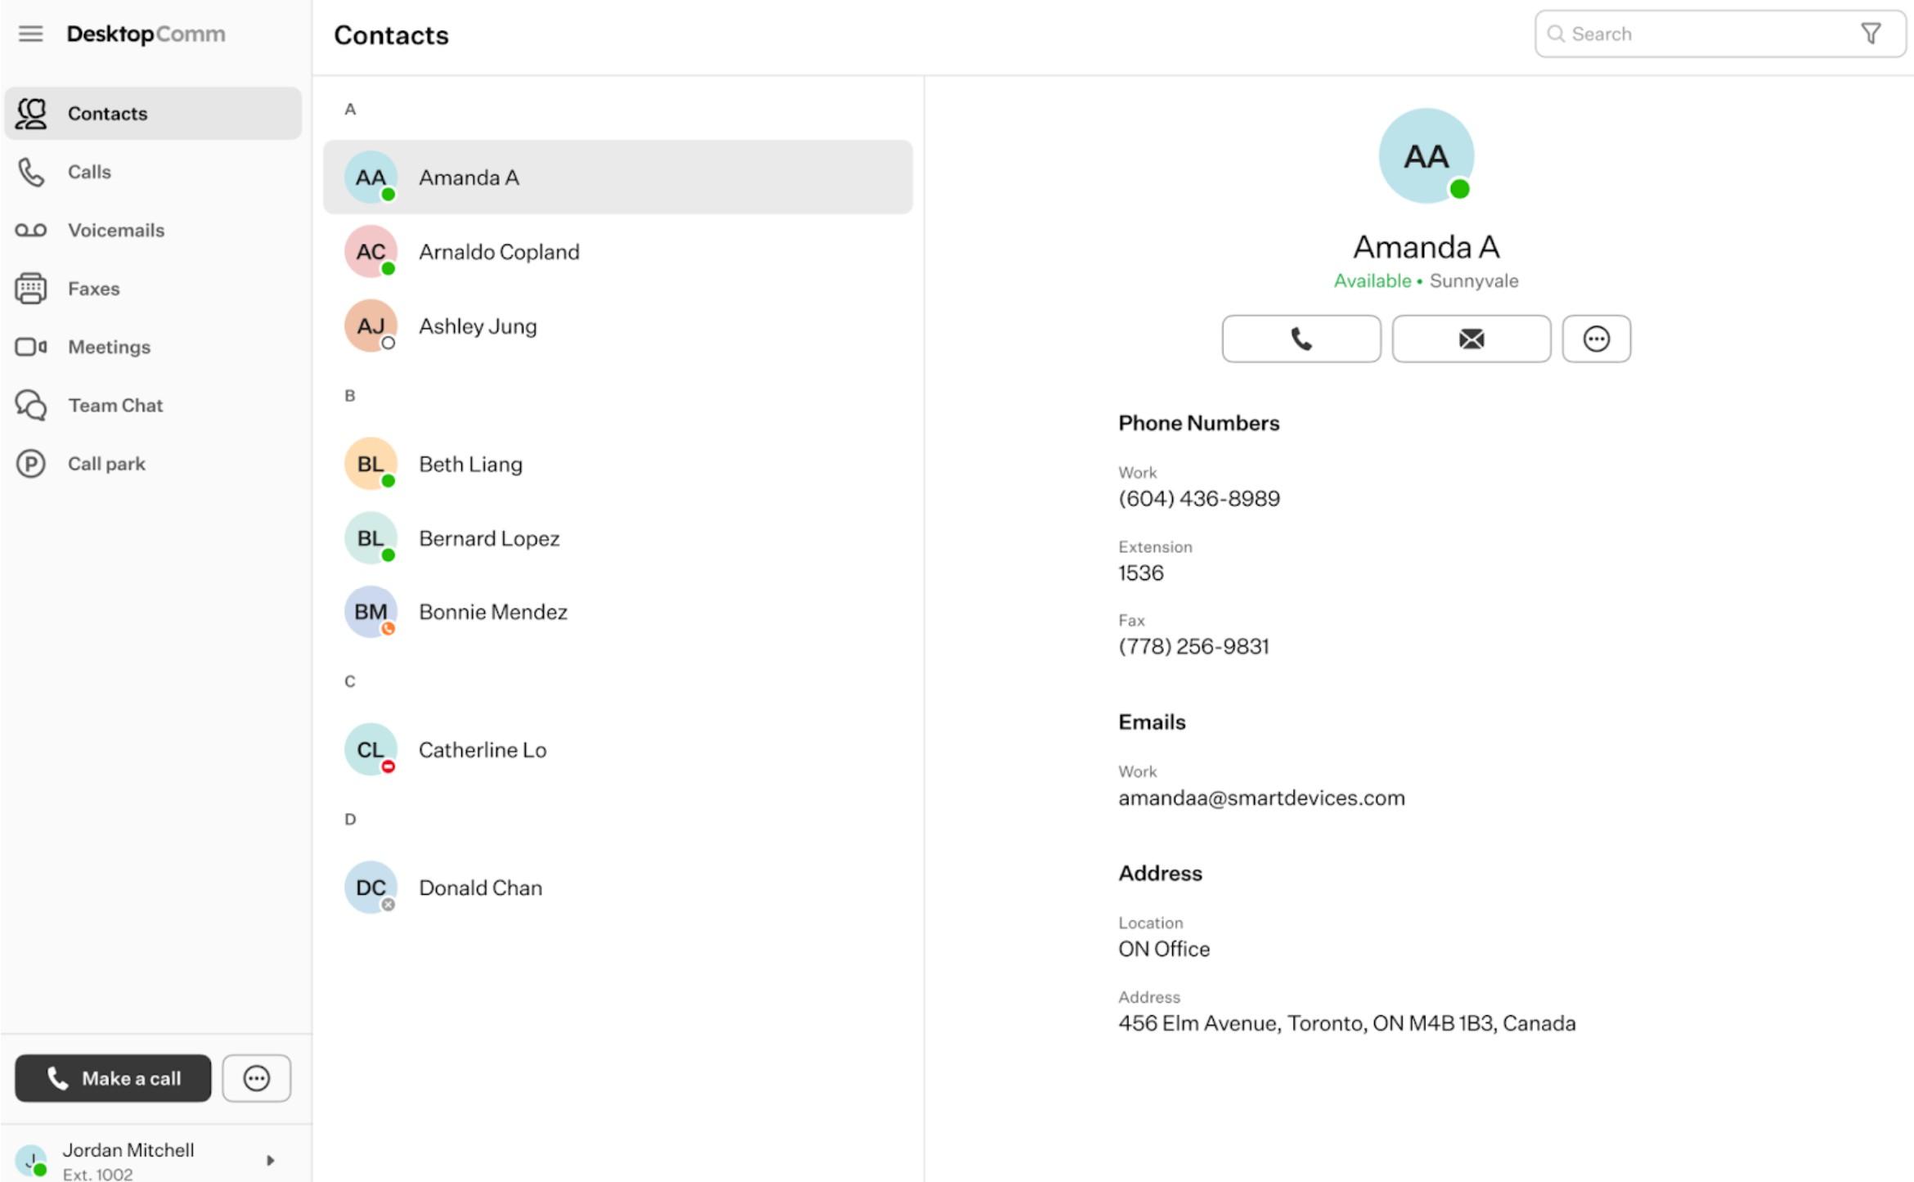Select the Beth Liang contact

tap(618, 464)
